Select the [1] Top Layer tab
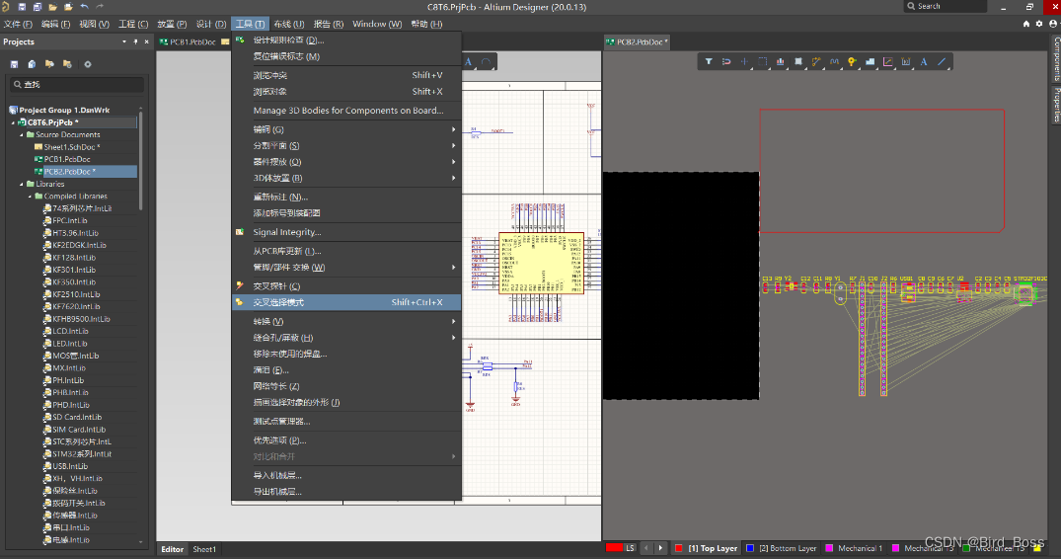 [707, 548]
